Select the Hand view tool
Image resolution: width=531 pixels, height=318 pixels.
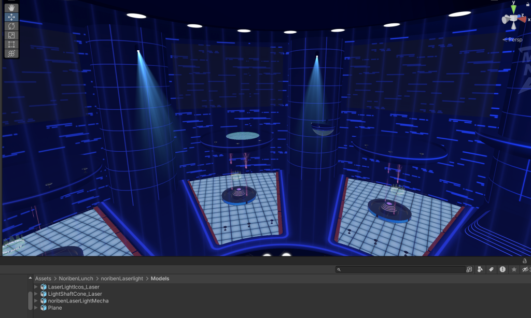[11, 8]
